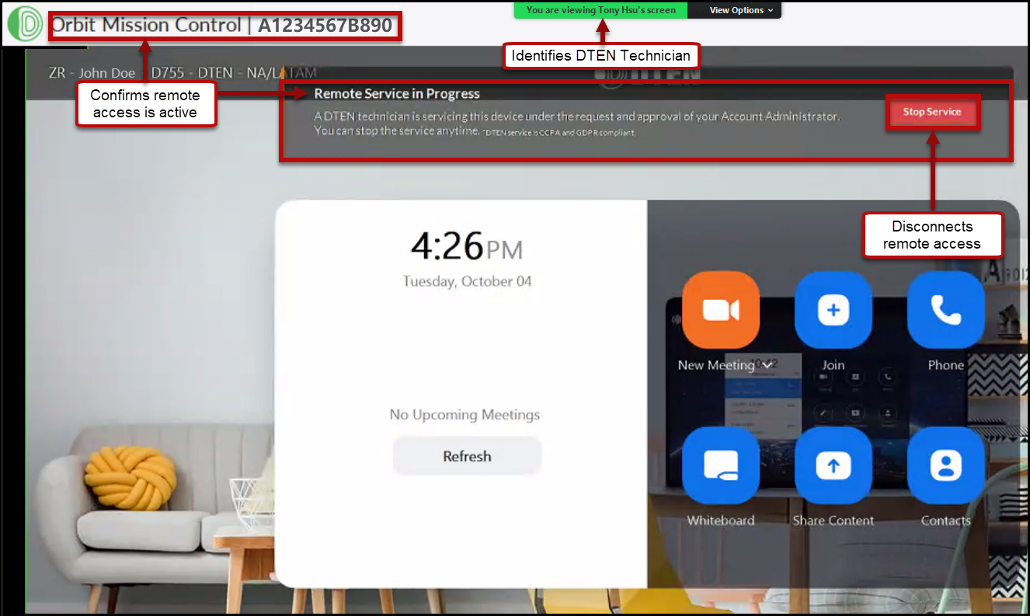Click the 'Remote Service in Progress' heading
Screen dimensions: 1030x616
(397, 94)
